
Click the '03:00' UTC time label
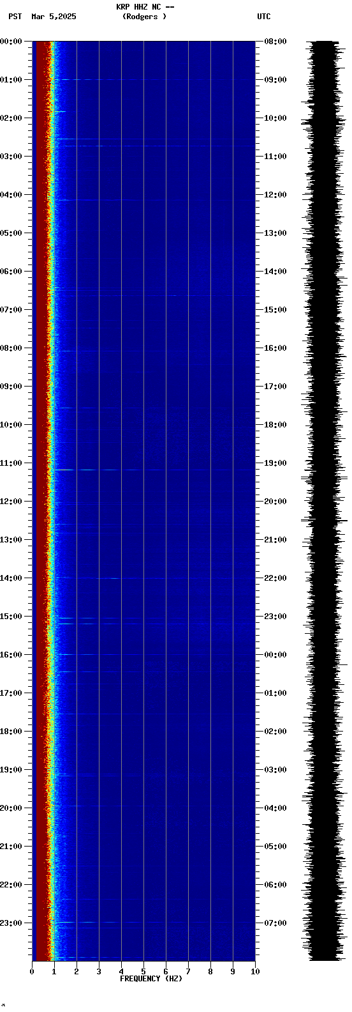275,770
